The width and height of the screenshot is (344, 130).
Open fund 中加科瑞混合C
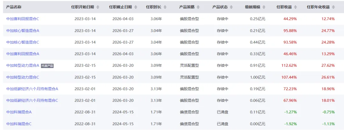(19, 124)
